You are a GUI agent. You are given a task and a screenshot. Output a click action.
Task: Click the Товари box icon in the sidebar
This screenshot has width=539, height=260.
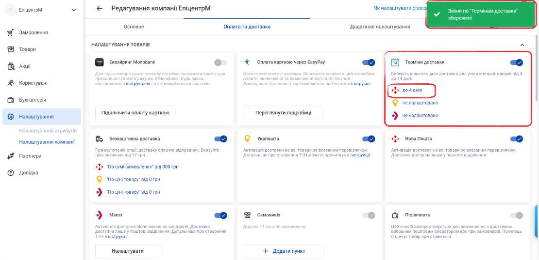(11, 49)
